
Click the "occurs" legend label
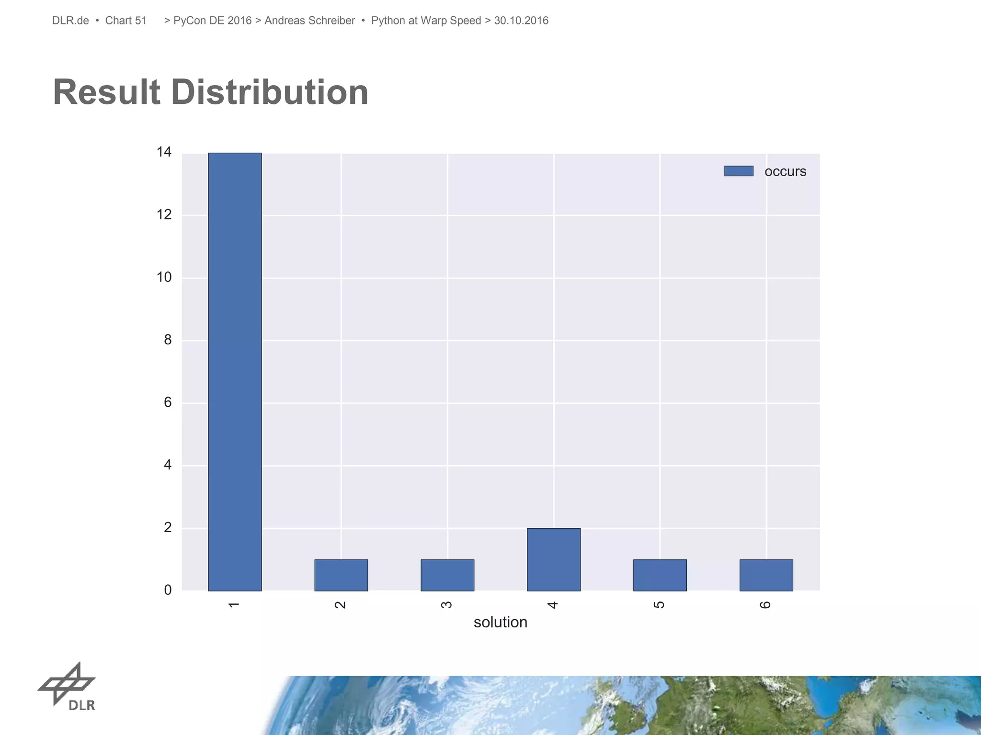[x=785, y=171]
